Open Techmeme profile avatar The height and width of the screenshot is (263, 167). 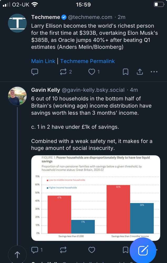pyautogui.click(x=17, y=23)
